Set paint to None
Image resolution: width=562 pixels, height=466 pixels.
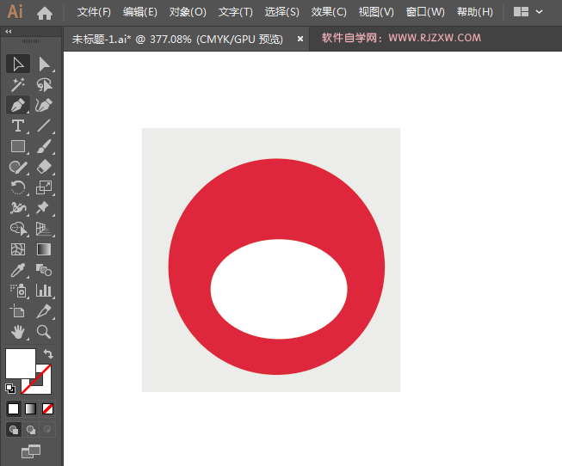47,408
